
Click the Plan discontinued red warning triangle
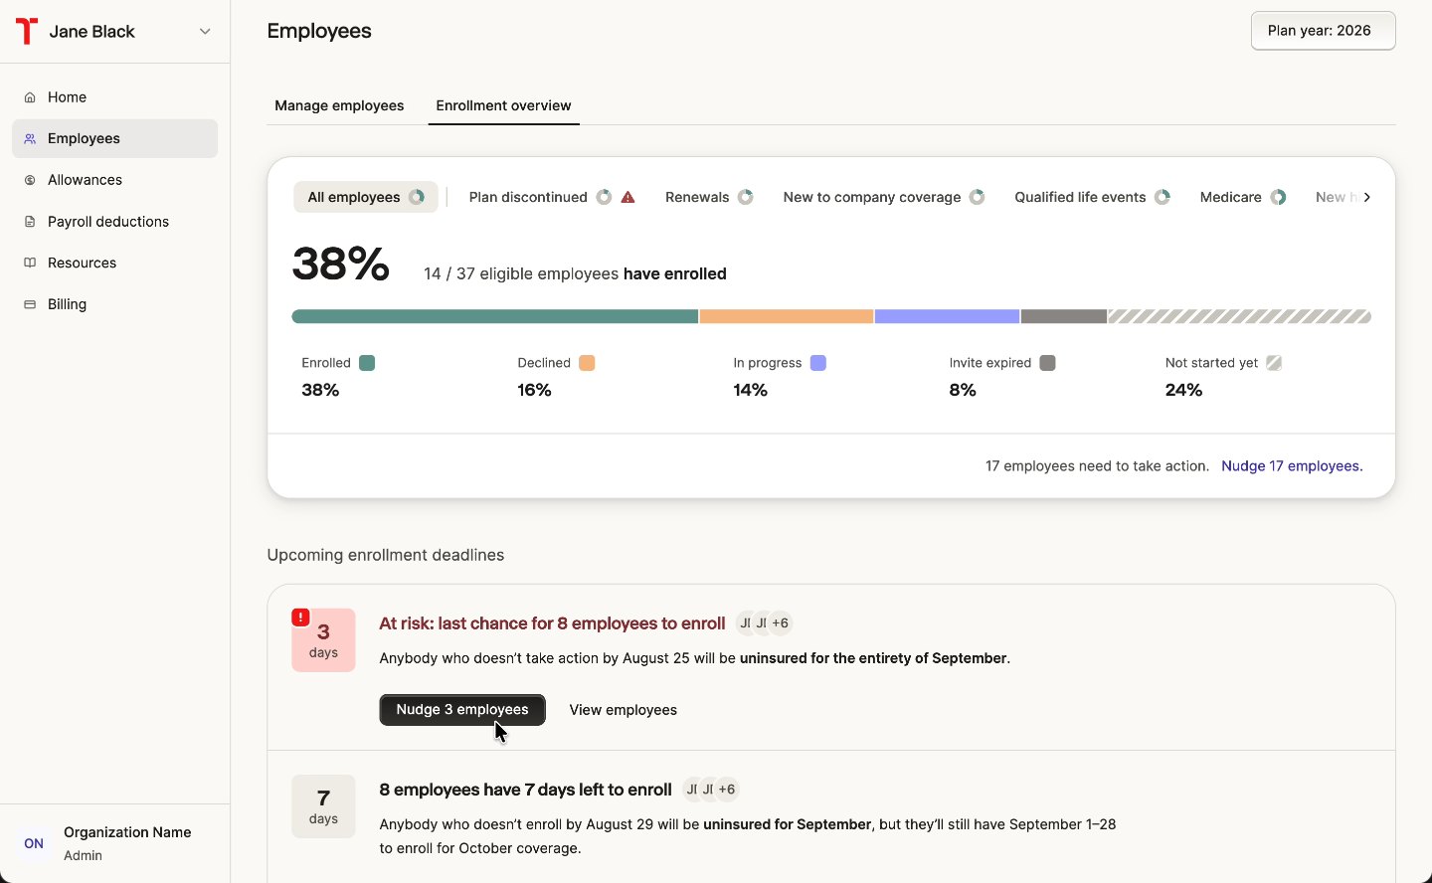(627, 197)
